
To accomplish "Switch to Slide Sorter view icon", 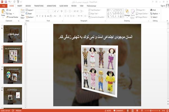I will (133, 111).
